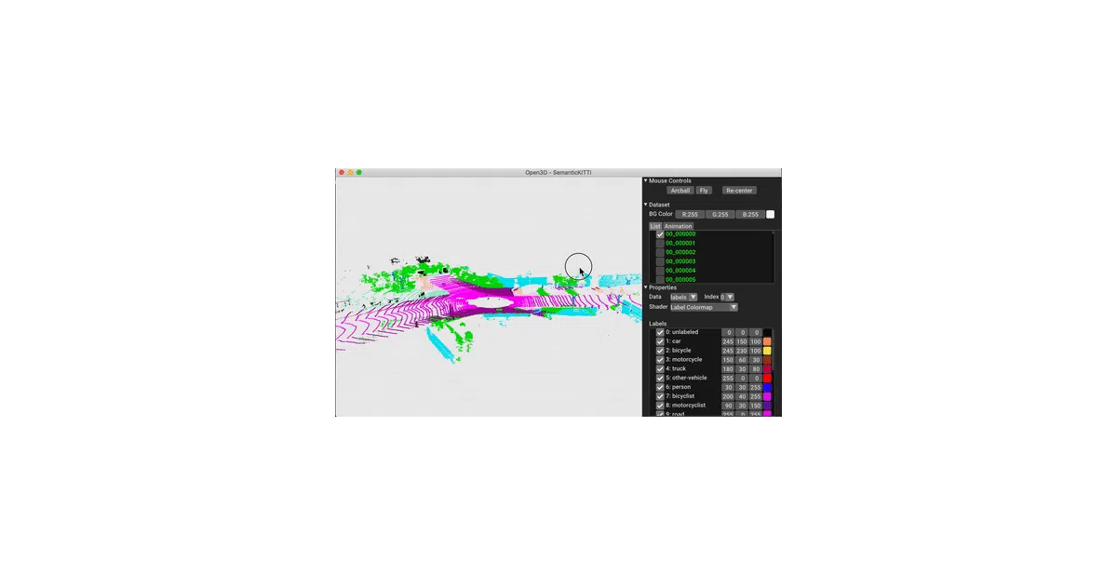Check dataset item 00_000005
Screen dimensions: 1117x586
[660, 279]
